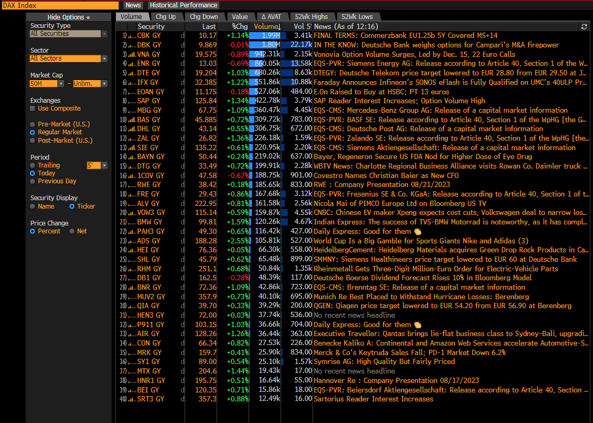Sort by the %Chg column header

point(240,26)
